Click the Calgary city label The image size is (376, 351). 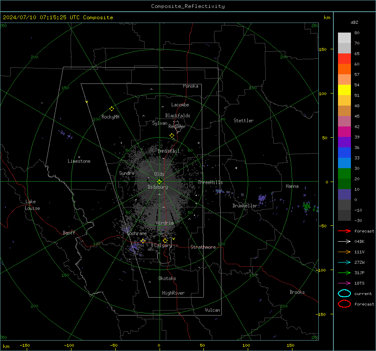click(x=163, y=245)
